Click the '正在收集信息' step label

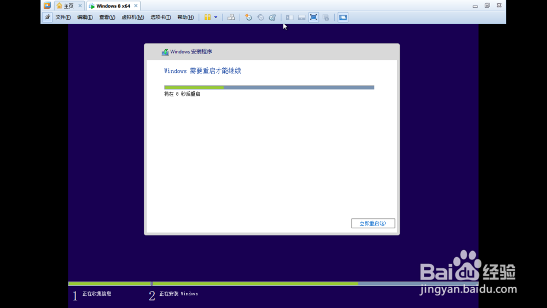pos(97,294)
